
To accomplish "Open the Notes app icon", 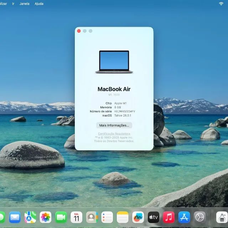I will coord(123,217).
